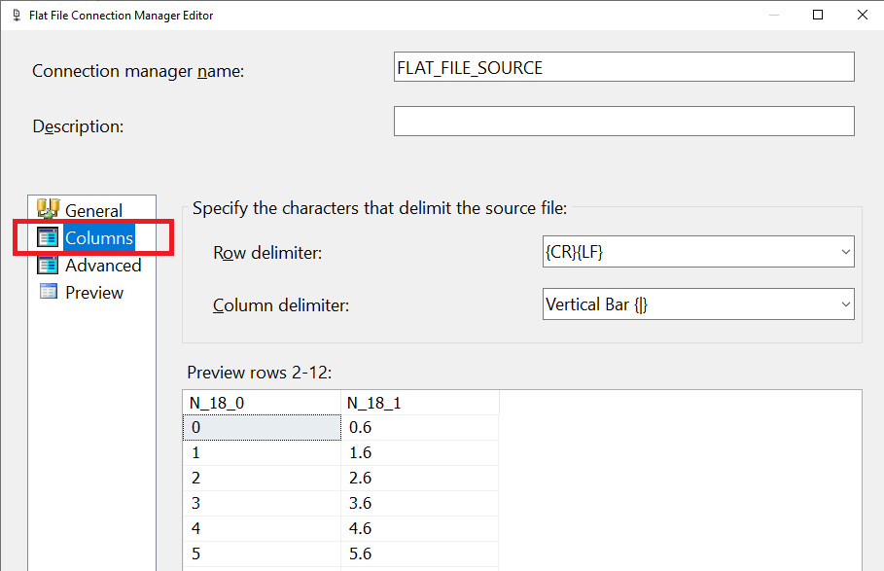Click the Columns page icon
884x571 pixels.
pyautogui.click(x=48, y=237)
